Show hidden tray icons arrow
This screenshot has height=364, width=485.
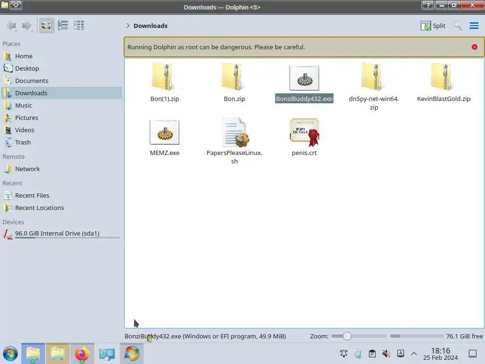[x=414, y=354]
